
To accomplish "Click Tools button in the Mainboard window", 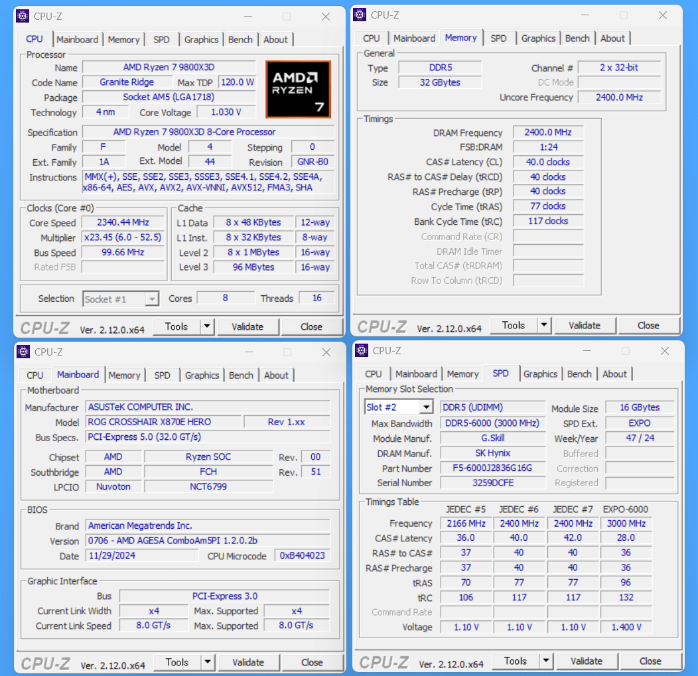I will tap(177, 662).
